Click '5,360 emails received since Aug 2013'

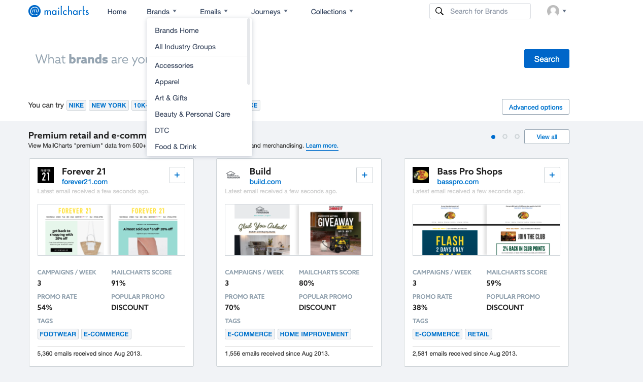pos(89,354)
